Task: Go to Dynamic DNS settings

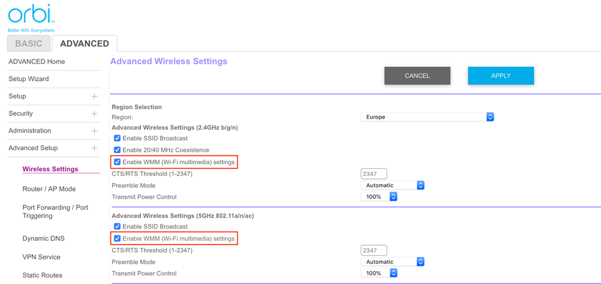Action: point(43,238)
